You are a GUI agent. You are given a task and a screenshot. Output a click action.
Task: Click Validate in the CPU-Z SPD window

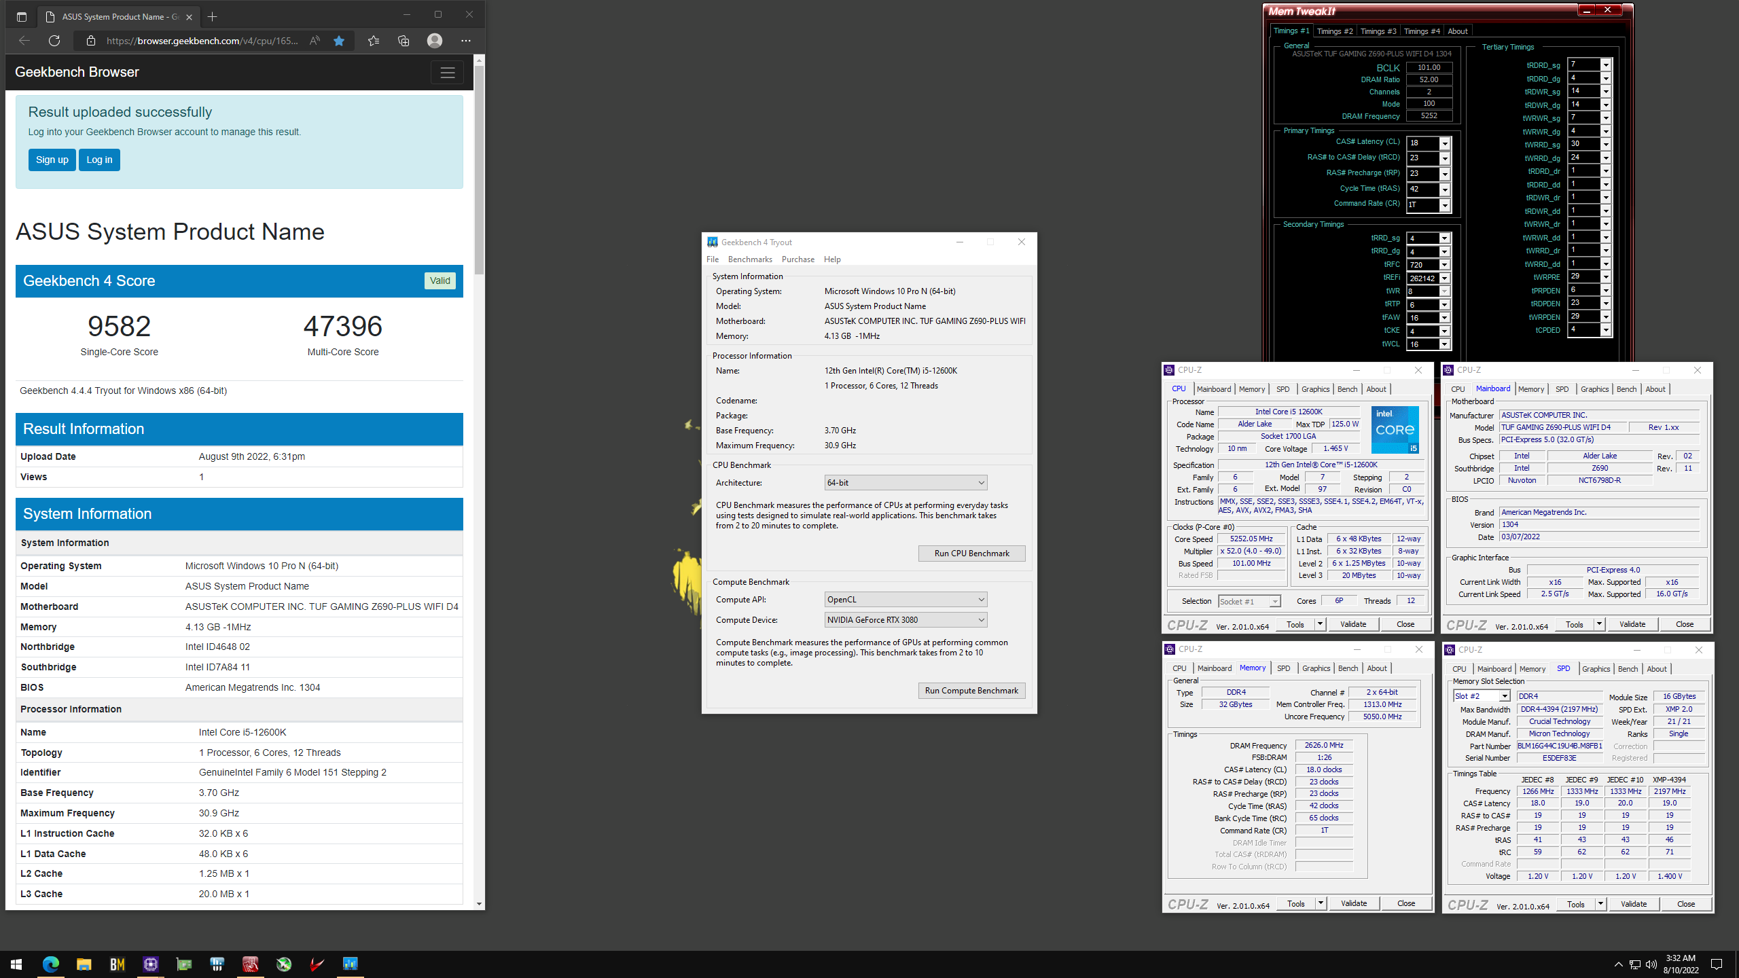tap(1633, 904)
